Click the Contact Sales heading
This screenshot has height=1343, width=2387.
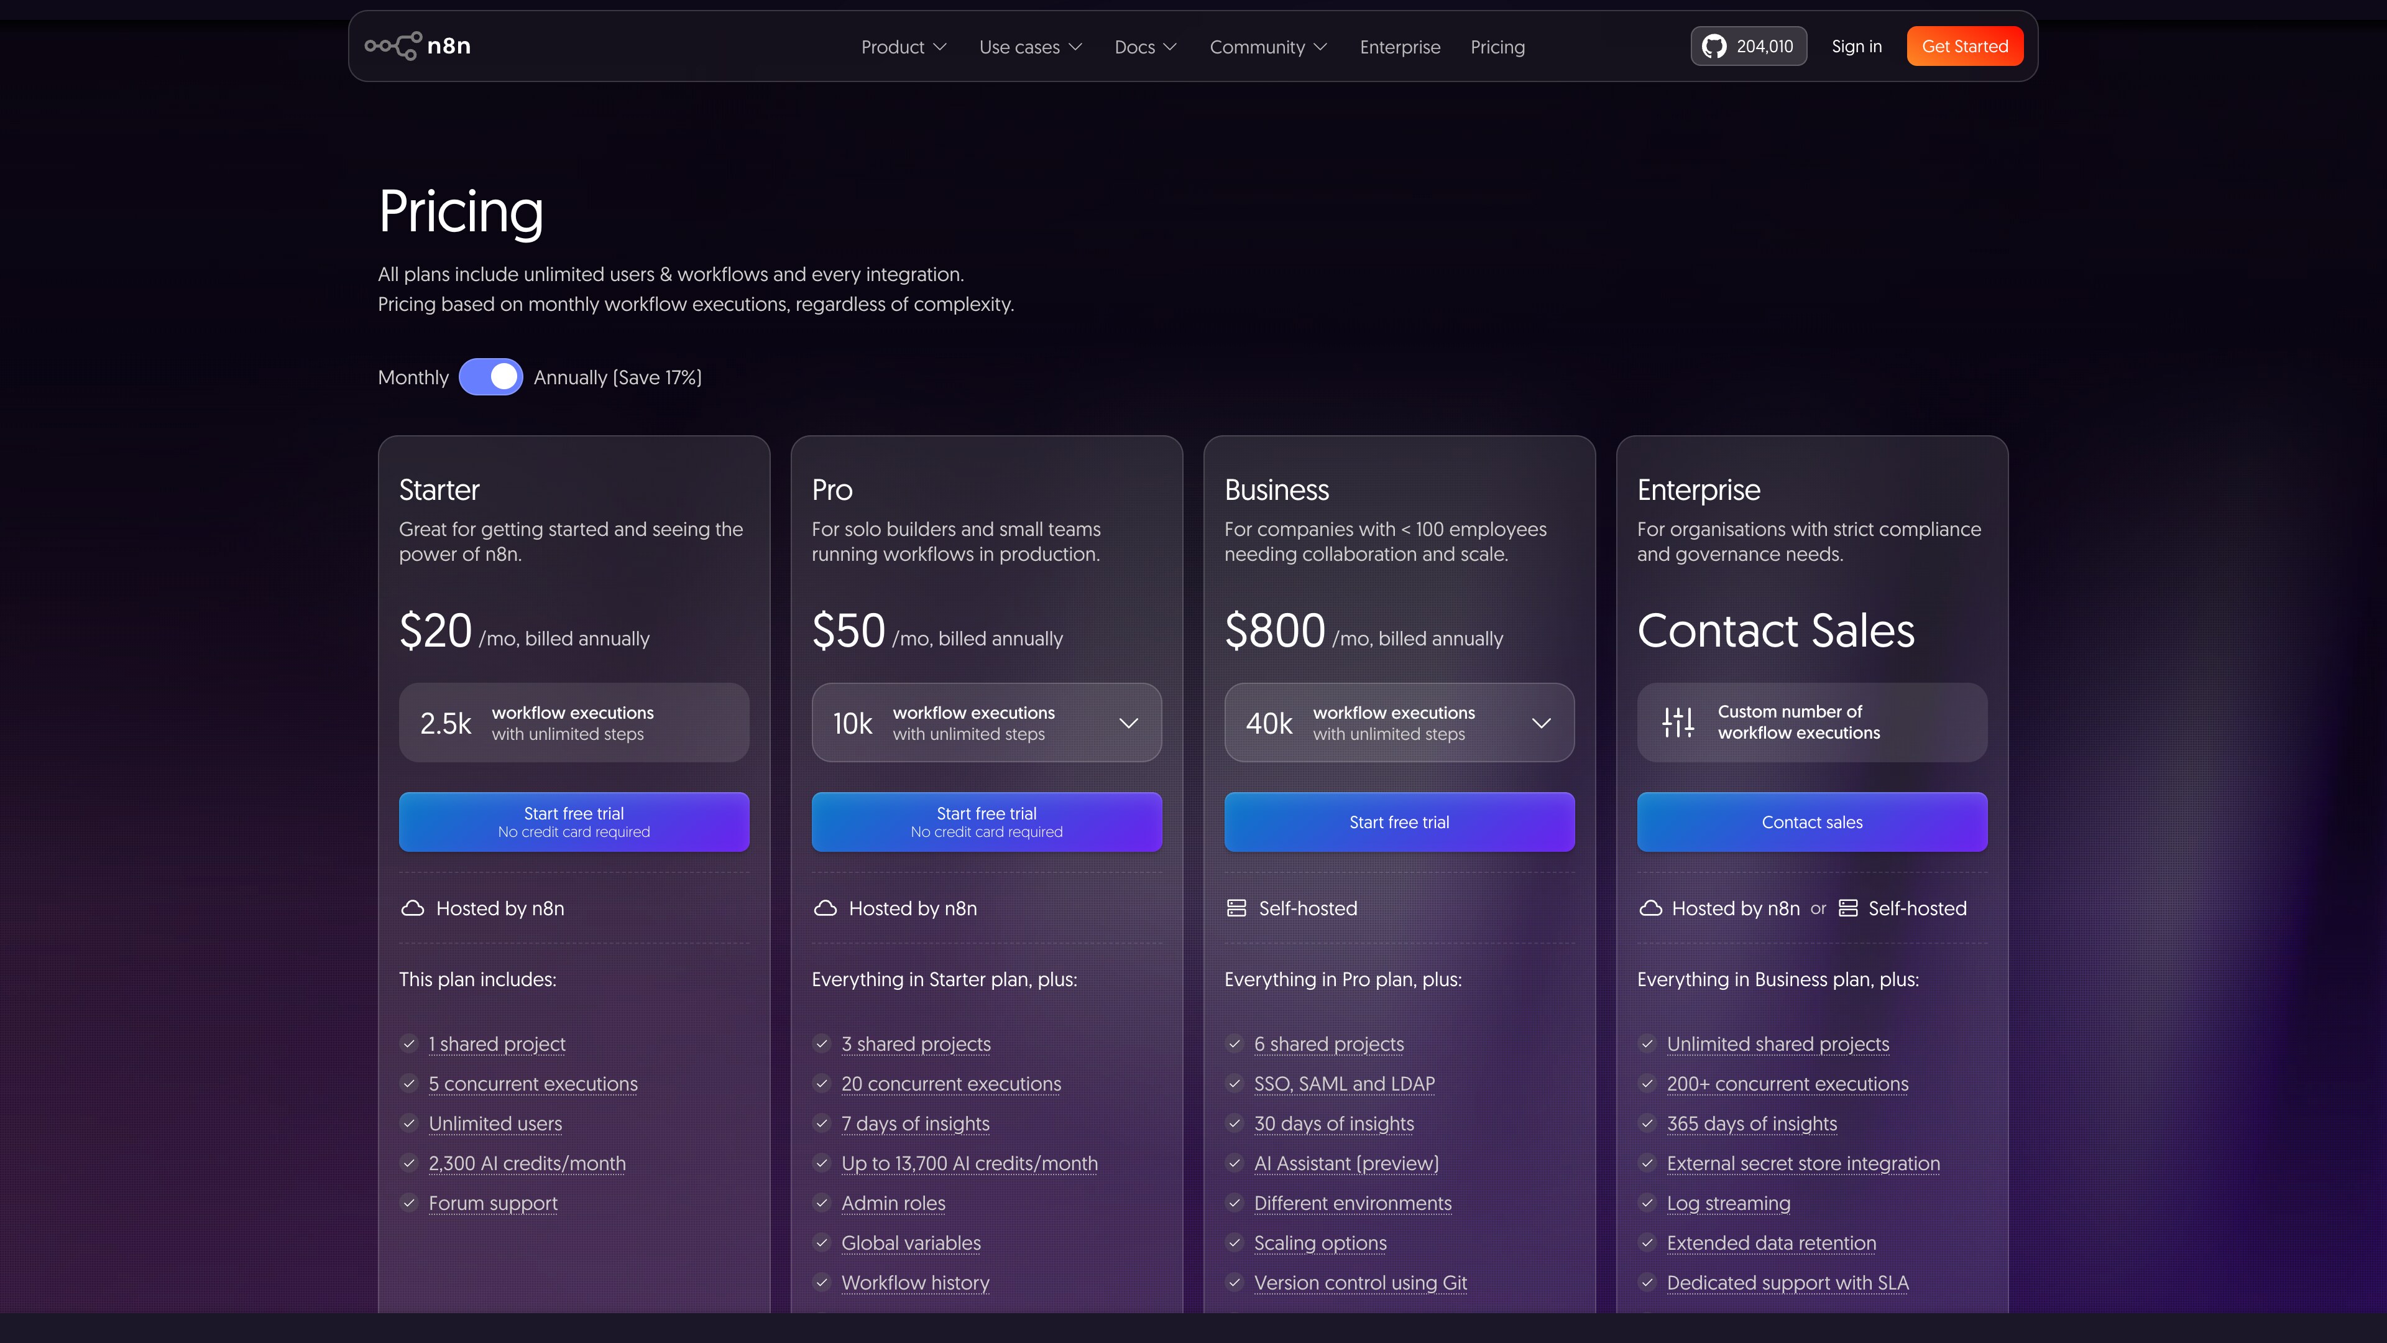[x=1775, y=631]
